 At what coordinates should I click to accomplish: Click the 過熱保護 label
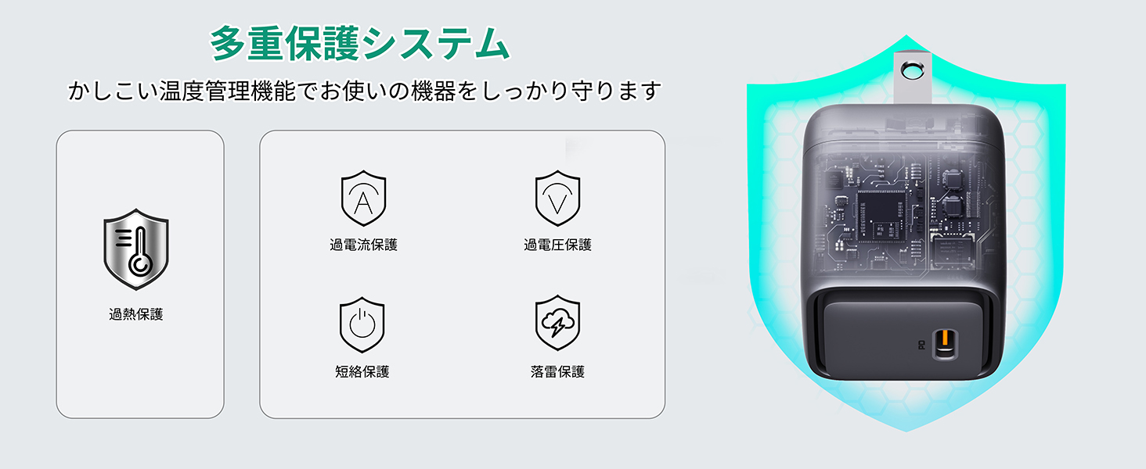pos(136,315)
